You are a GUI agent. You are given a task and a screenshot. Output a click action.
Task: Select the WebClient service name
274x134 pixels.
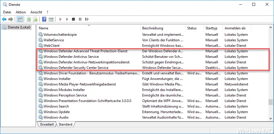pyautogui.click(x=52, y=45)
